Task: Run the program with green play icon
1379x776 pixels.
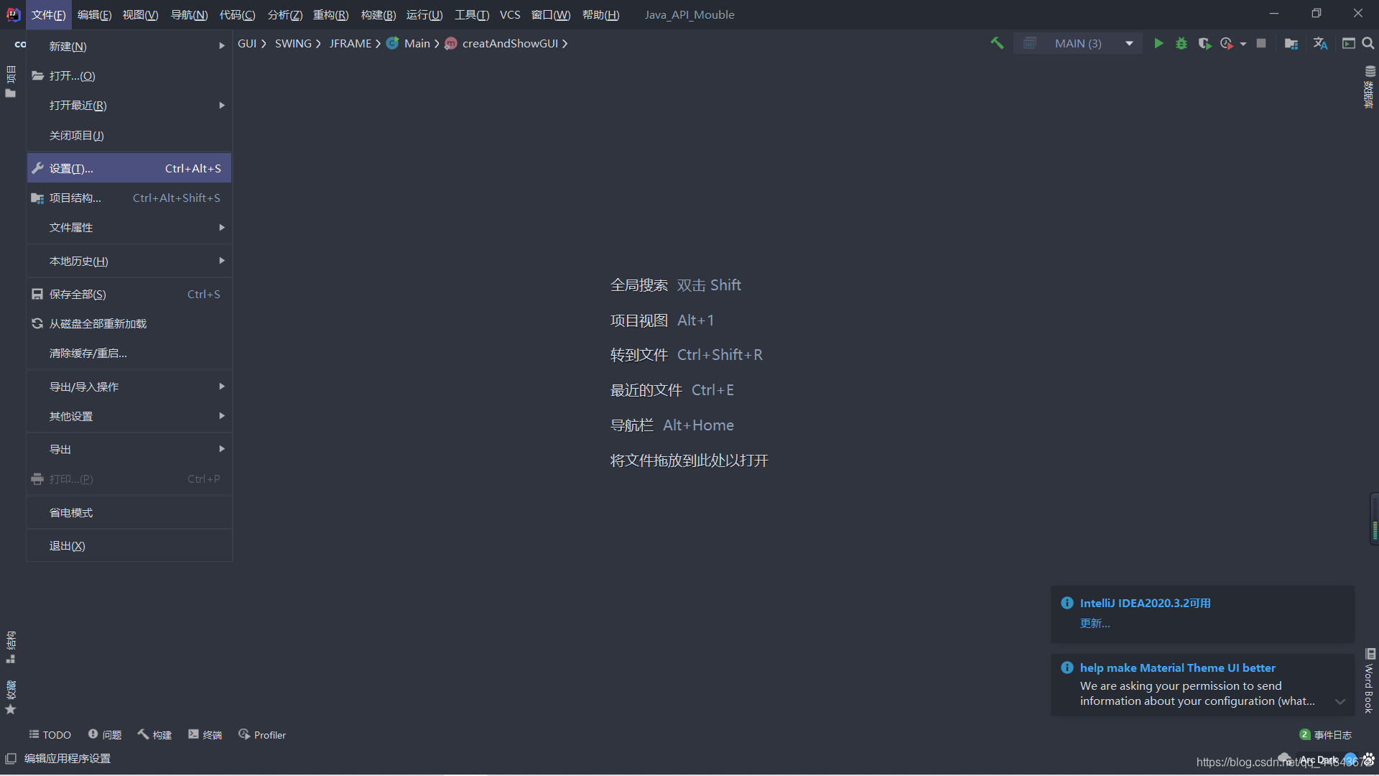Action: (1159, 43)
